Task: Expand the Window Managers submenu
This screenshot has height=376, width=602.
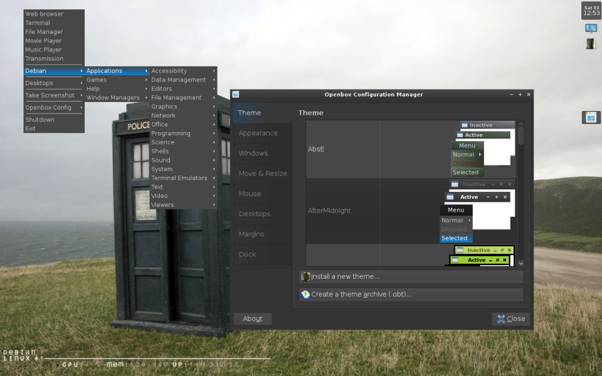Action: coord(117,98)
